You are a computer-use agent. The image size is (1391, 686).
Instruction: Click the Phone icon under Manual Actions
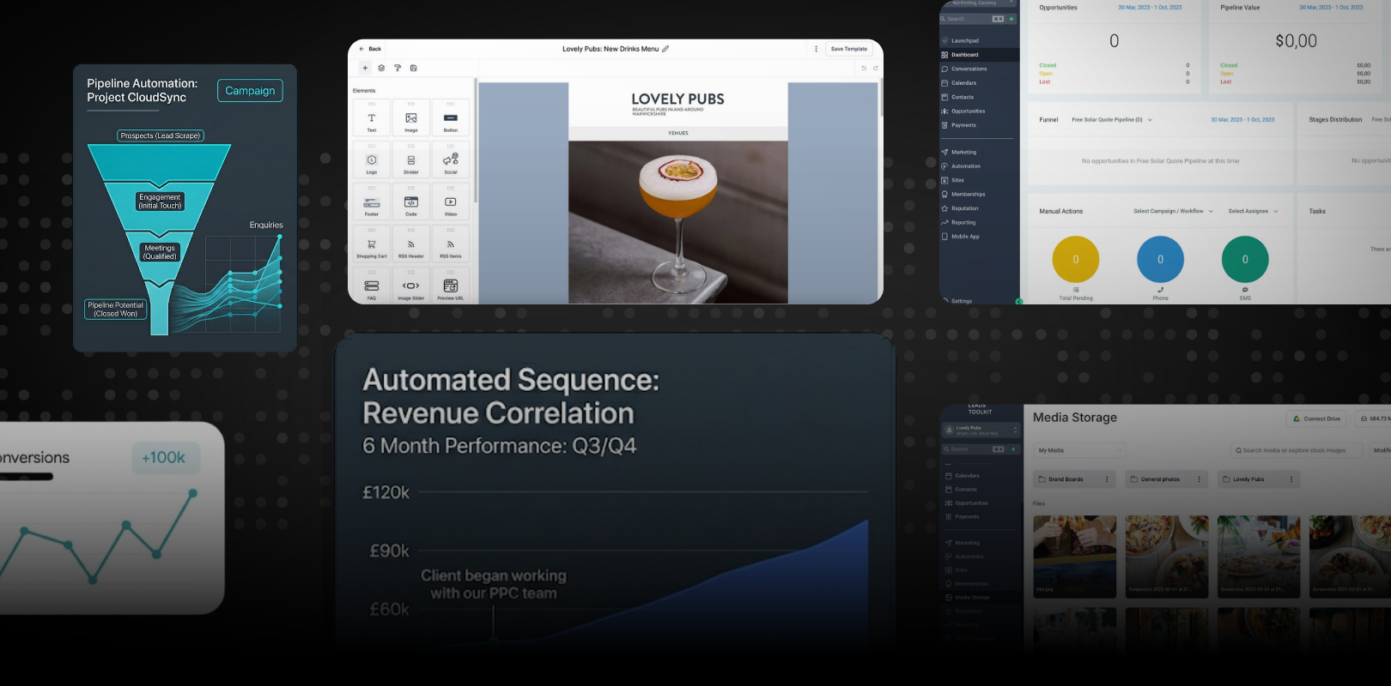pos(1161,290)
